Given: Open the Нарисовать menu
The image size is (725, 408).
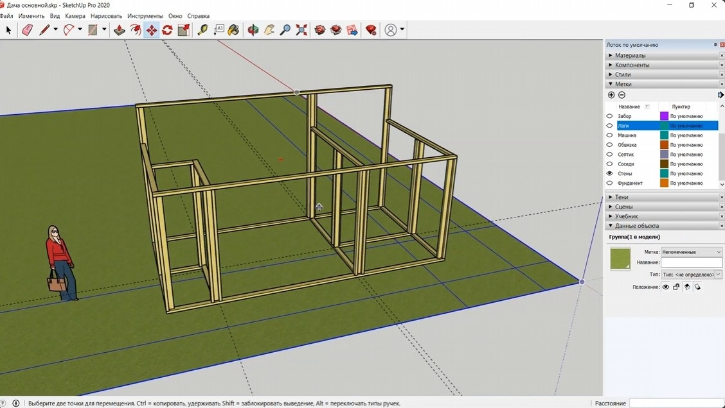Looking at the screenshot, I should point(106,15).
